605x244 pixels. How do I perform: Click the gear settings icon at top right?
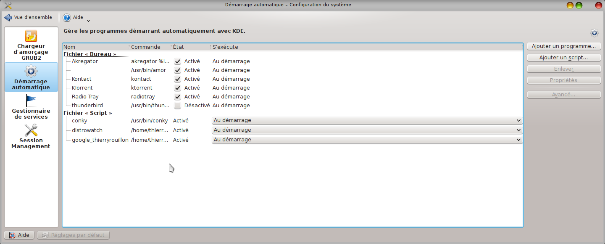pyautogui.click(x=594, y=33)
